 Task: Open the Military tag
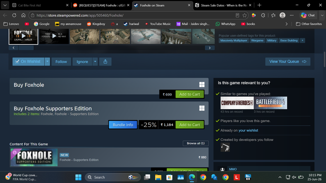click(x=272, y=40)
